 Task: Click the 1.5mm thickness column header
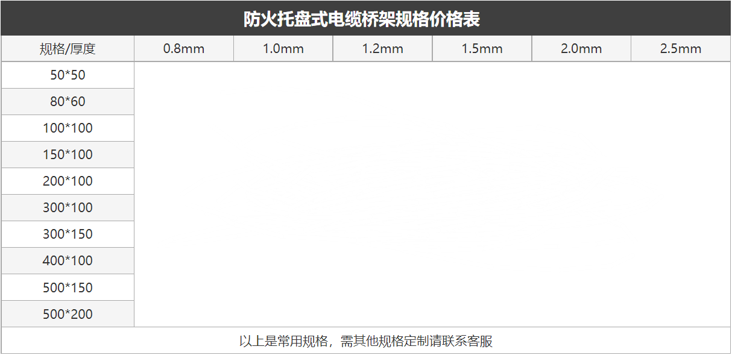click(482, 49)
